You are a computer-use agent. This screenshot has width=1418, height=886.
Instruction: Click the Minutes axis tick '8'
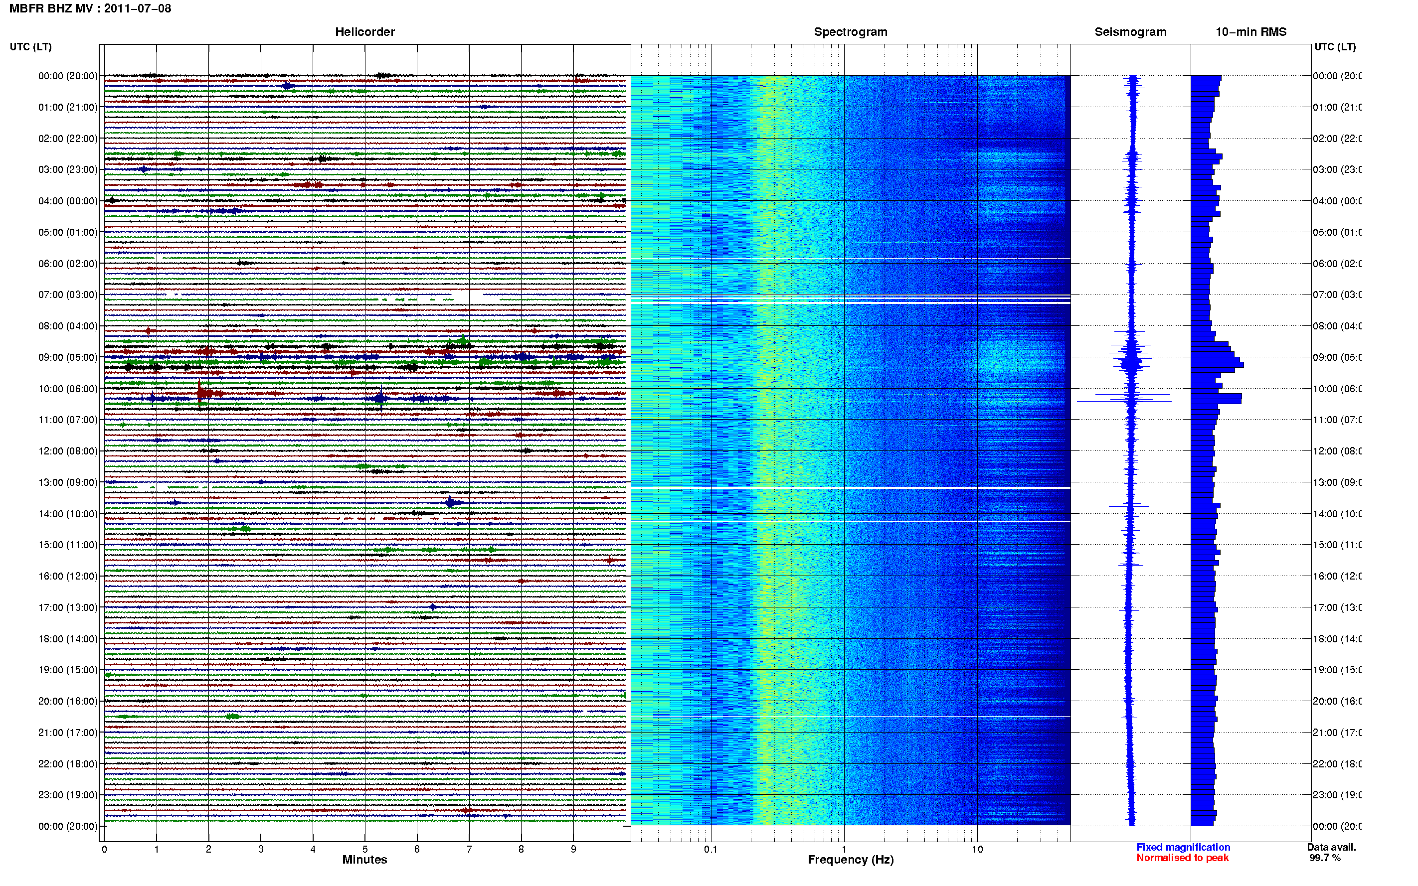tap(521, 849)
